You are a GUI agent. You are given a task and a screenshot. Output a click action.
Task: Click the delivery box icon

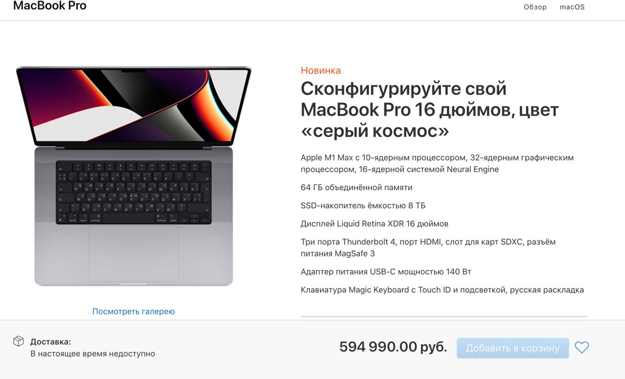(x=19, y=341)
